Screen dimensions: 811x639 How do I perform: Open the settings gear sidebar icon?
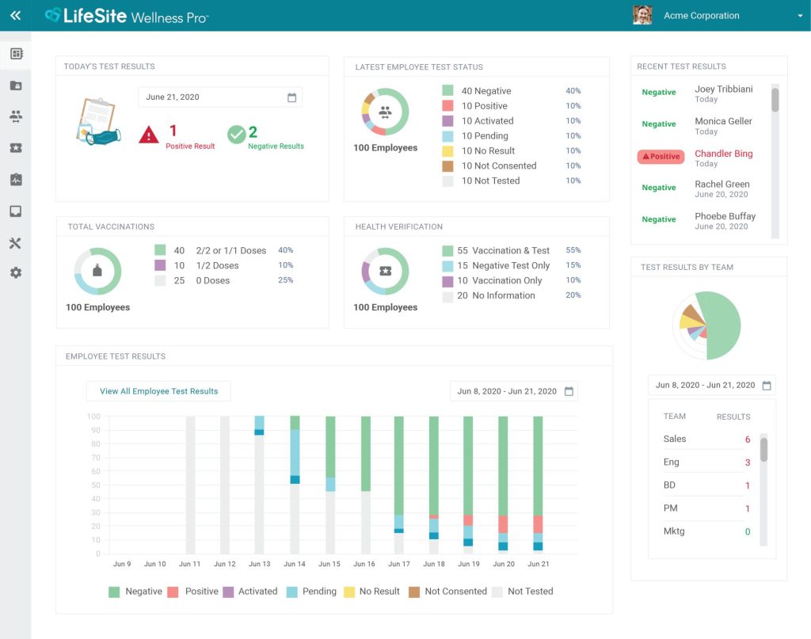[x=16, y=273]
